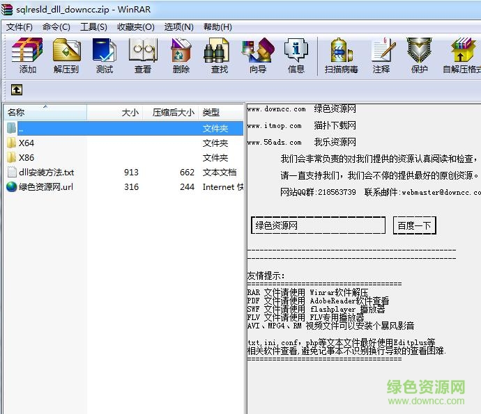Screen dimensions: 481x414
Task: Click the dll安装方法.txt file icon
Action: click(x=12, y=172)
